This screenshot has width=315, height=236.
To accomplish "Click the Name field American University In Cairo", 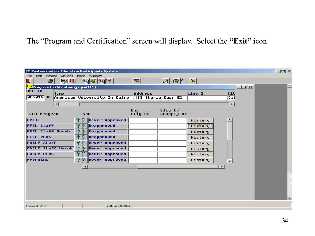I will pos(94,98).
